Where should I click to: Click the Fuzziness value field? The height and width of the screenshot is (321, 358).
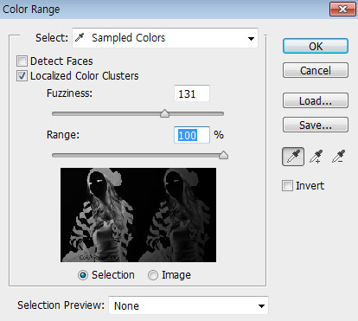192,93
